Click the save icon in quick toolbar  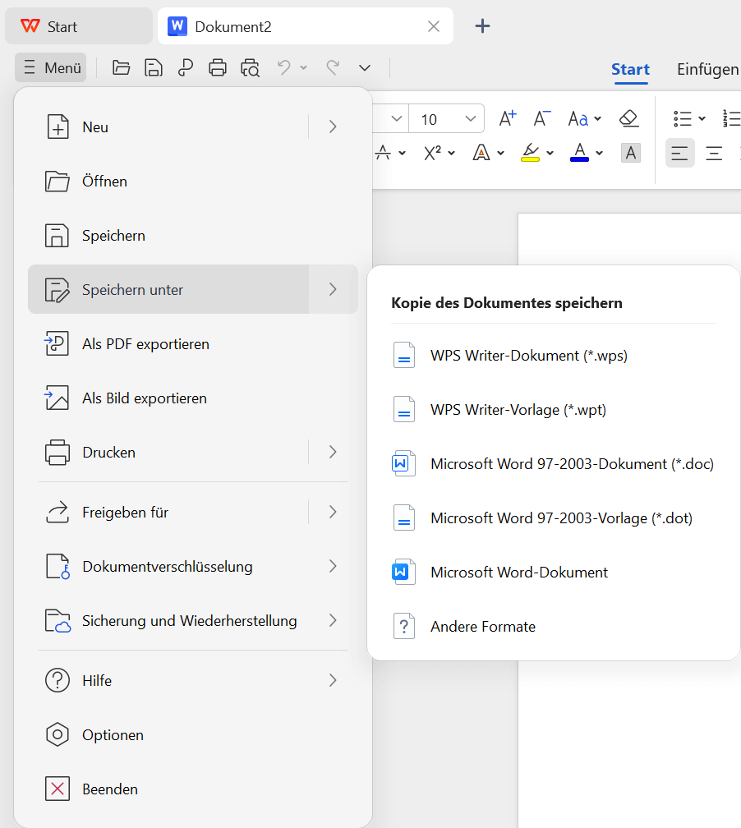153,68
